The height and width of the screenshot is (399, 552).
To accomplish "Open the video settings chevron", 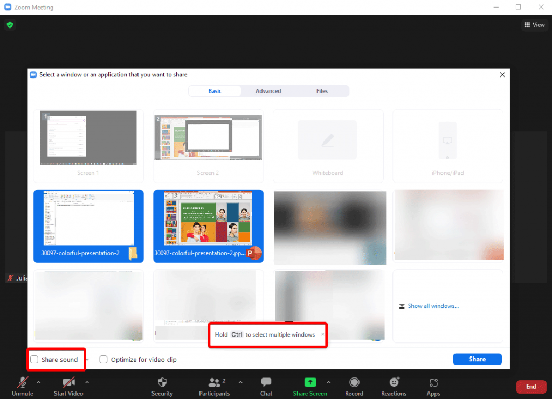I will click(x=87, y=383).
